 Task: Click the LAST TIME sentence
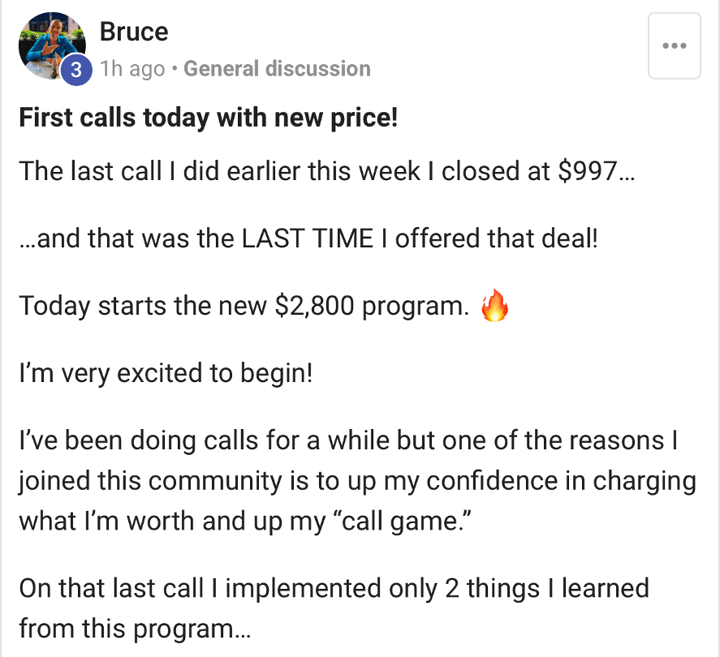click(x=308, y=238)
